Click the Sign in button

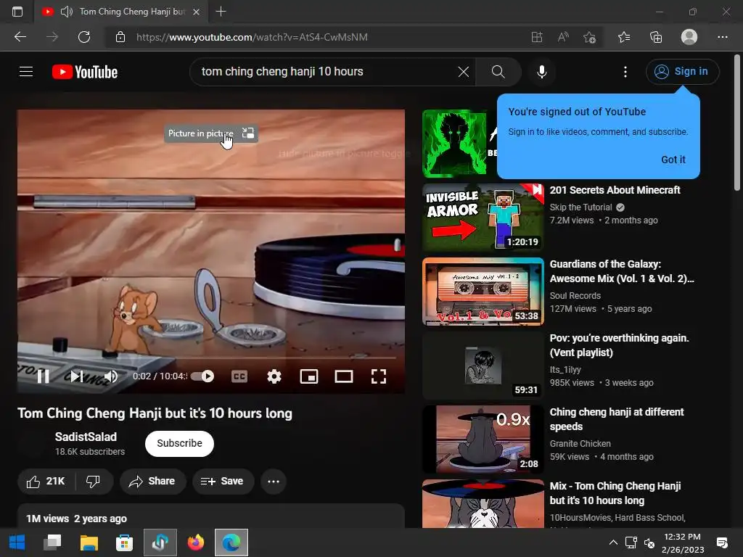[682, 72]
